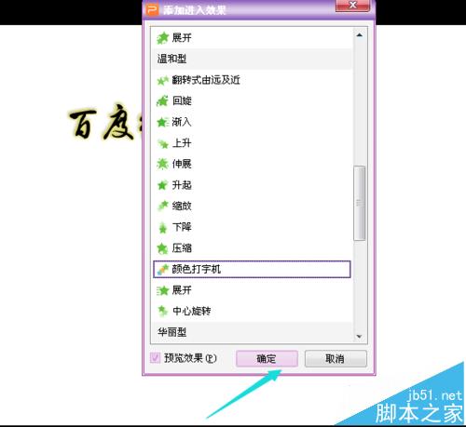Screen dimensions: 466x427
Task: Select the 回旋 effect star icon
Action: (162, 101)
